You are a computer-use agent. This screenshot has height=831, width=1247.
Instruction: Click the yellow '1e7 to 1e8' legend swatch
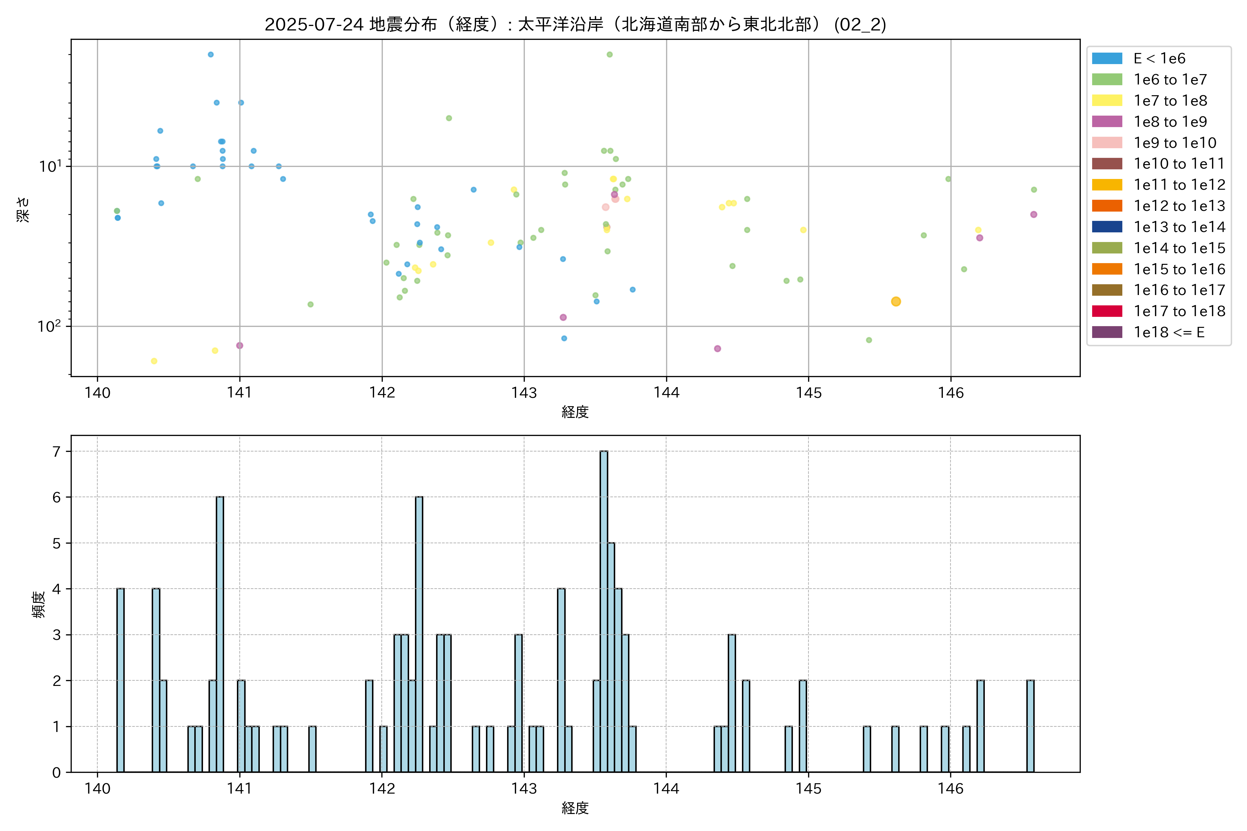pyautogui.click(x=1106, y=101)
